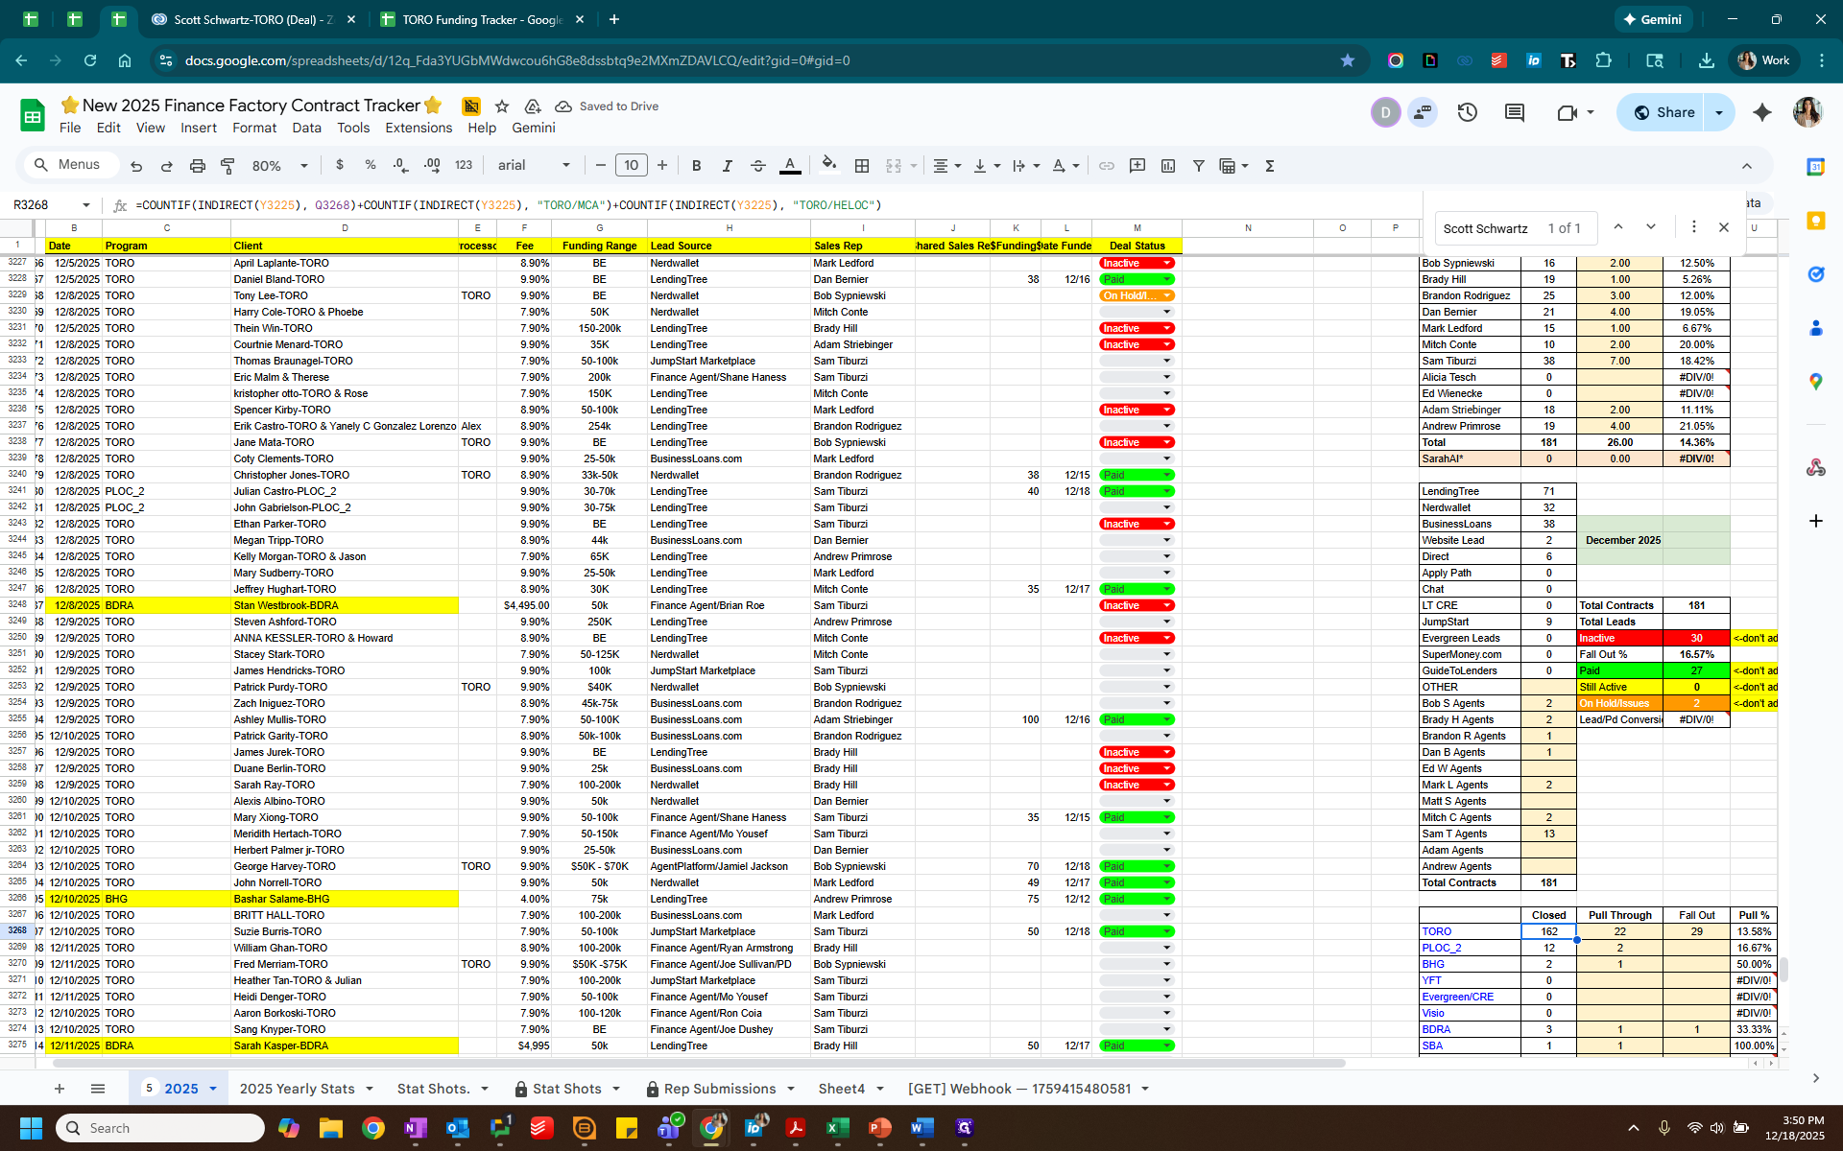Image resolution: width=1843 pixels, height=1151 pixels.
Task: Expand the arial font dropdown
Action: pos(534,166)
